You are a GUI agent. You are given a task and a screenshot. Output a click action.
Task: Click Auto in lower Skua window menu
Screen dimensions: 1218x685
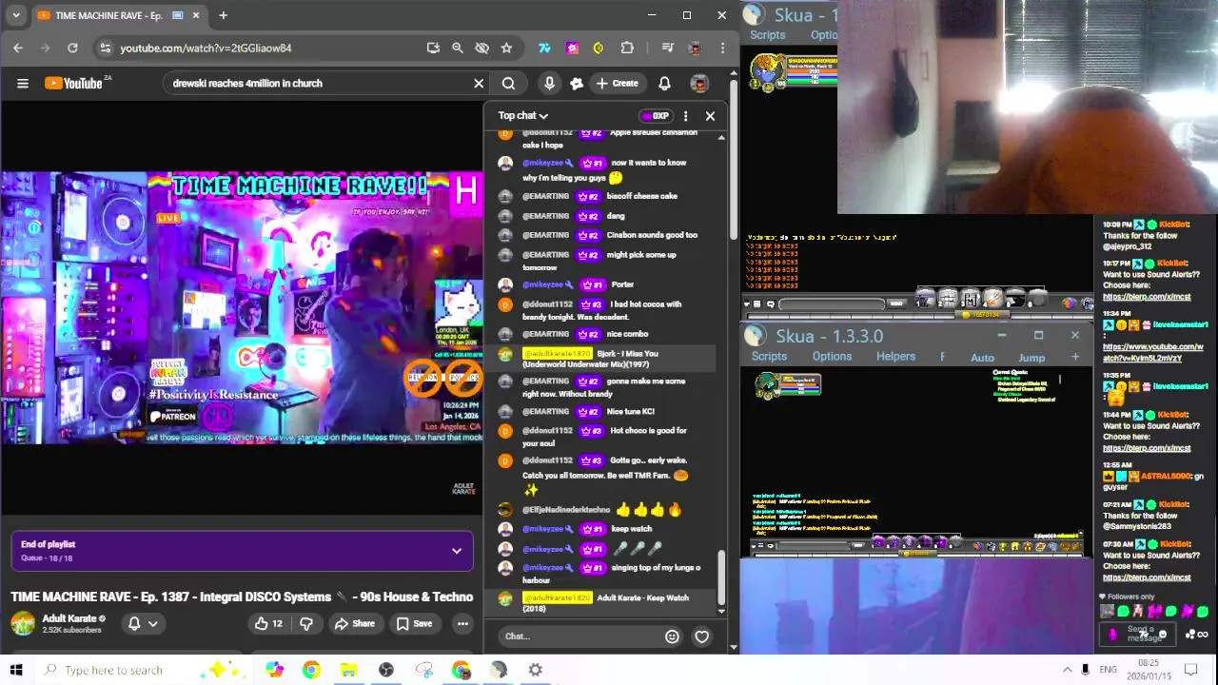tap(982, 358)
